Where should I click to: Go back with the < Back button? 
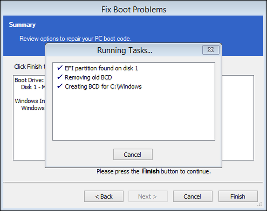click(x=104, y=196)
